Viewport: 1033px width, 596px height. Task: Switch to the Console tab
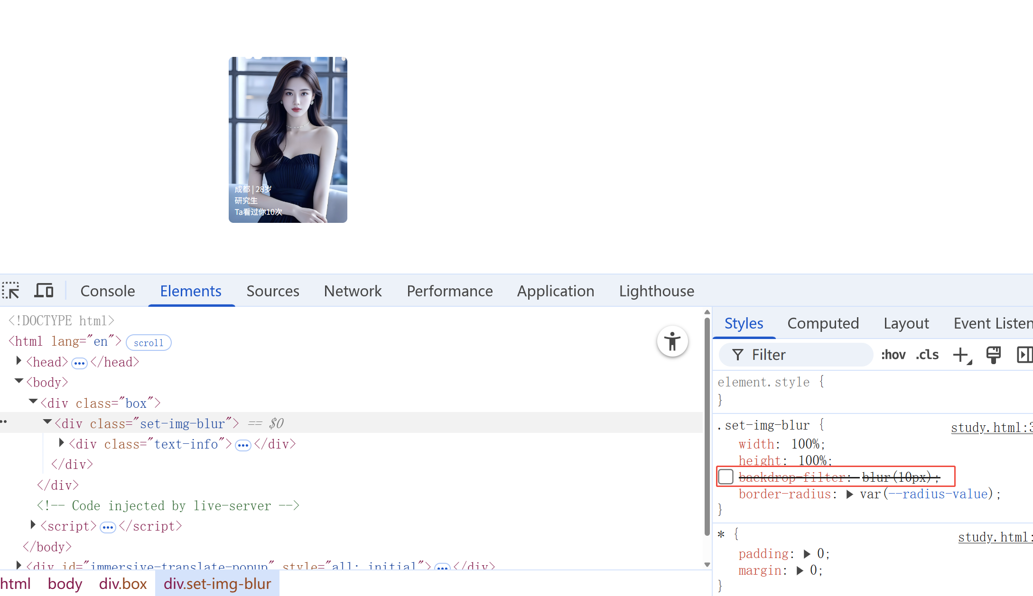108,291
